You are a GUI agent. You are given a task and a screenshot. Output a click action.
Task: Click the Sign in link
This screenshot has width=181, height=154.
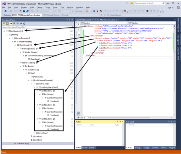coord(170,7)
